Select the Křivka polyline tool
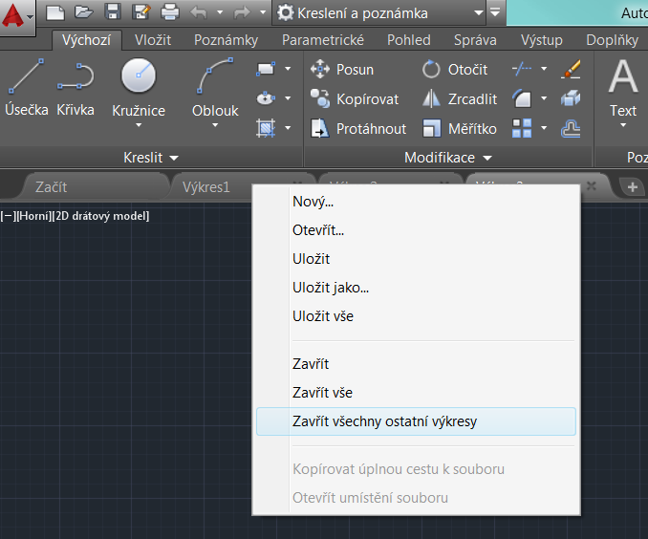Image resolution: width=648 pixels, height=539 pixels. [x=76, y=88]
